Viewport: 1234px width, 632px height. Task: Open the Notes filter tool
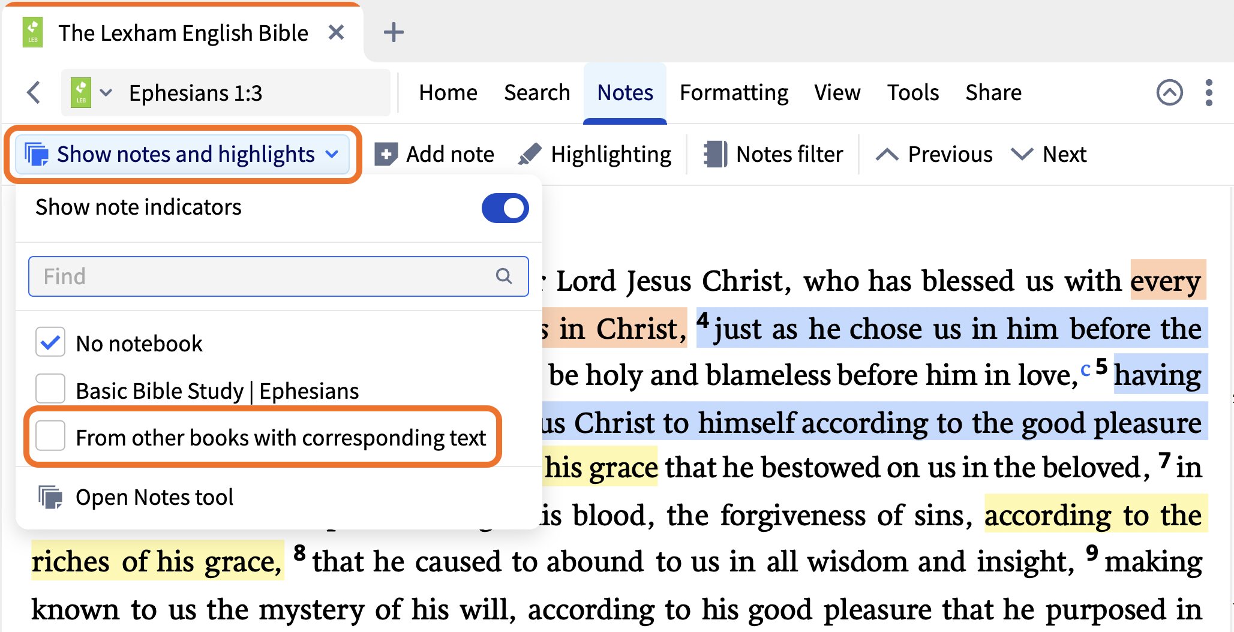pos(773,154)
